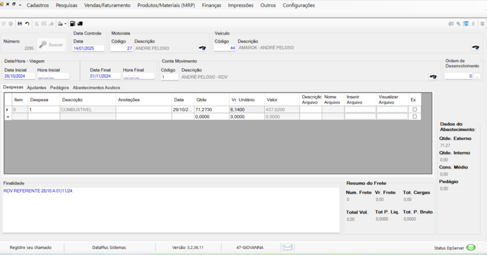
Task: Click the save floppy disk toolbar icon
Action: tap(20, 24)
